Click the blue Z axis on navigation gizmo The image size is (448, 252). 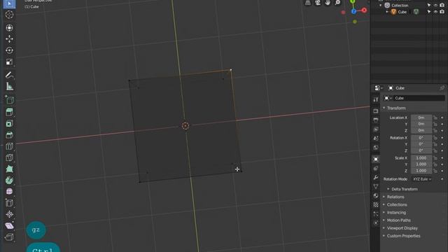click(353, 11)
